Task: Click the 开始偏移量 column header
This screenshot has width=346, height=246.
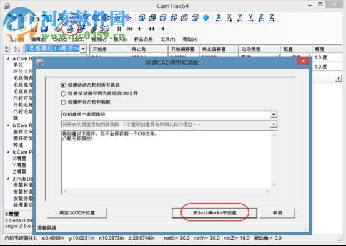Action: 184,49
